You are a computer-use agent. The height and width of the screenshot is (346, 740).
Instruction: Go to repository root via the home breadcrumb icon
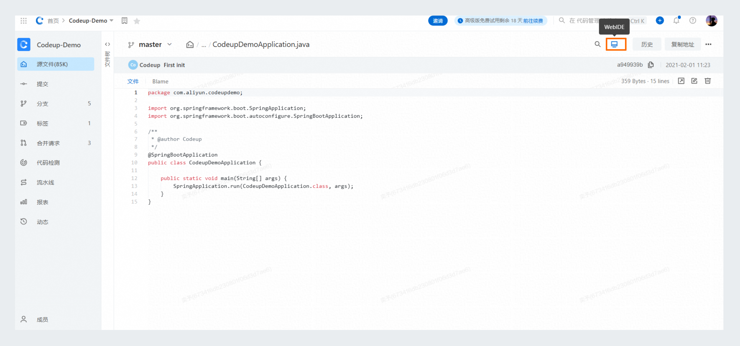click(190, 44)
